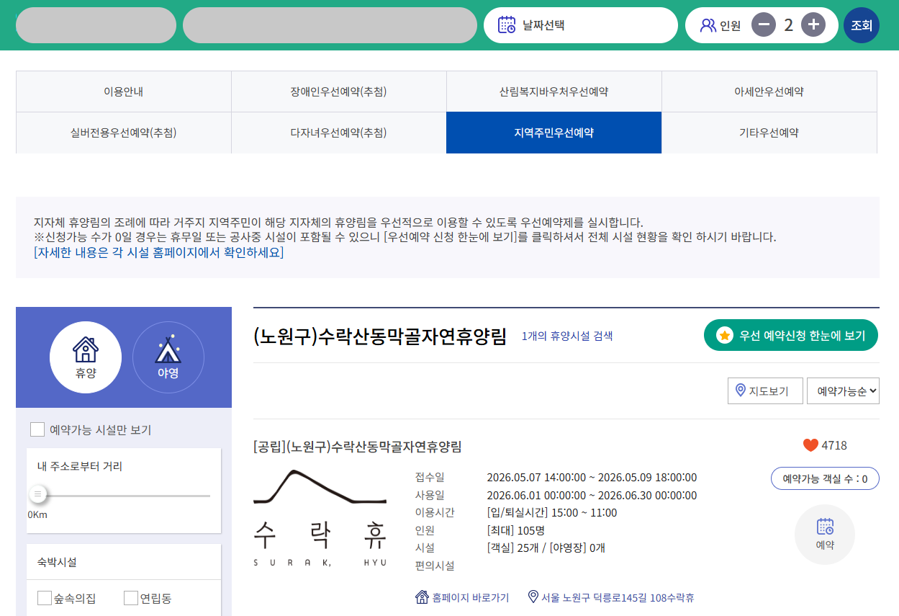Screen dimensions: 899x616
Task: Click the 내 주소로부터 거리 slider handle
Action: point(38,494)
